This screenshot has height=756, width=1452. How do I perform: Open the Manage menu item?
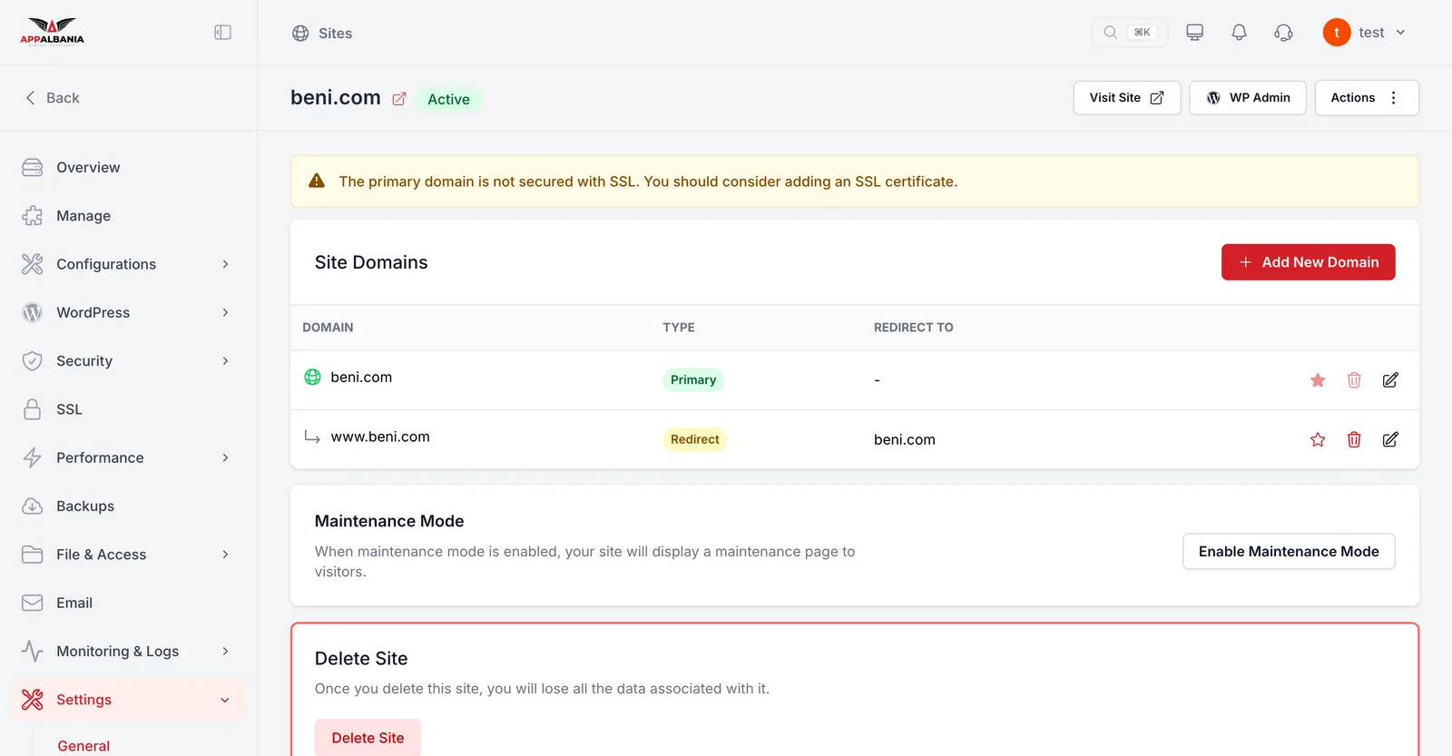click(129, 216)
